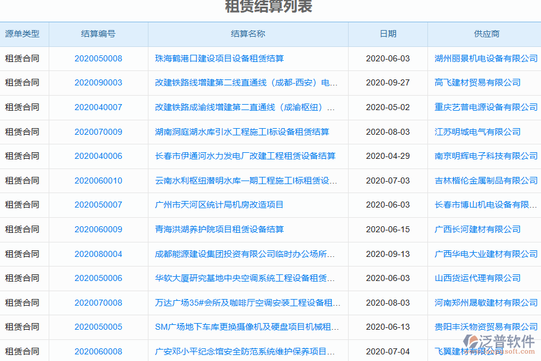Image resolution: width=541 pixels, height=361 pixels.
Task: Open settlement number 2020040007
Action: [x=99, y=107]
